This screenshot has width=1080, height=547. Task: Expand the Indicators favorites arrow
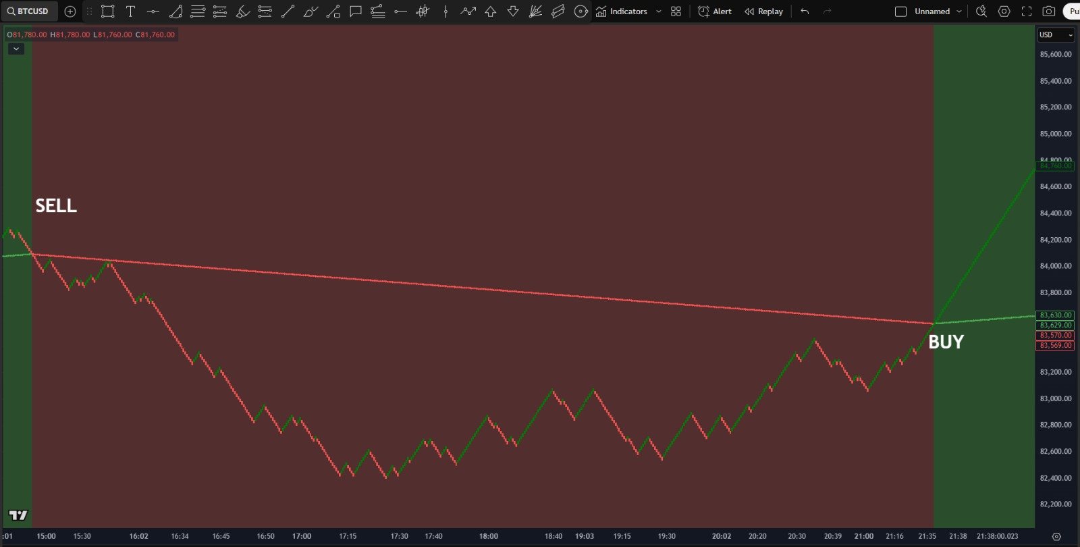coord(659,11)
